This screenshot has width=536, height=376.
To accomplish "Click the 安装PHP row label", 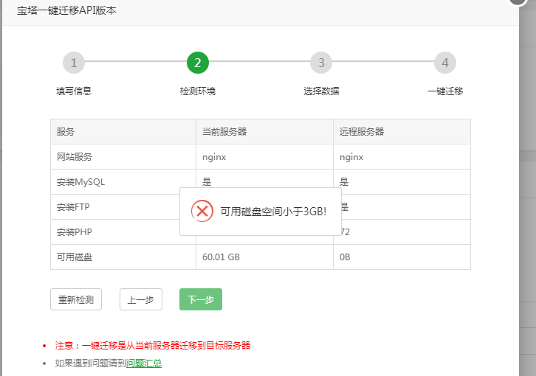I will [x=74, y=232].
